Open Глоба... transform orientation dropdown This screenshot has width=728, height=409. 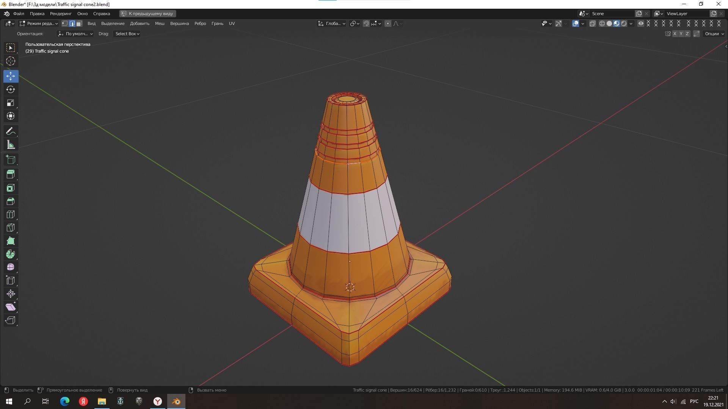coord(331,23)
